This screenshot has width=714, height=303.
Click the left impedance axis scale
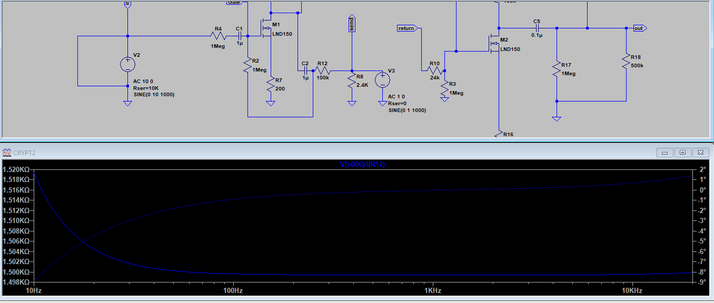tap(17, 221)
